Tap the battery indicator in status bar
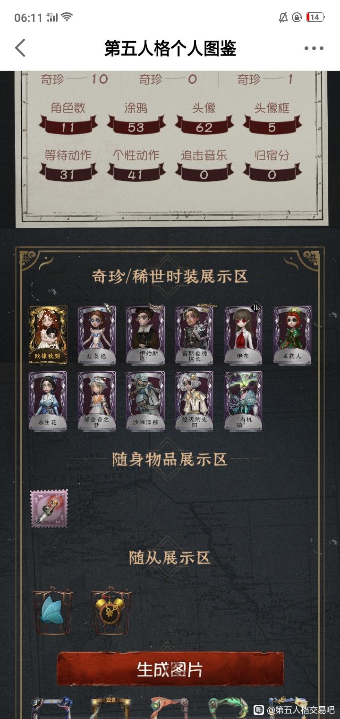The image size is (340, 719). pyautogui.click(x=315, y=18)
